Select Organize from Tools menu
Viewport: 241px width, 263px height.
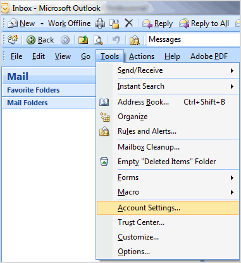pos(168,117)
